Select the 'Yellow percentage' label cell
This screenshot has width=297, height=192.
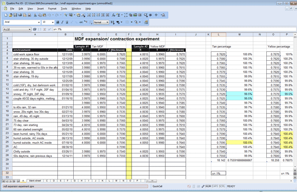click(279, 46)
